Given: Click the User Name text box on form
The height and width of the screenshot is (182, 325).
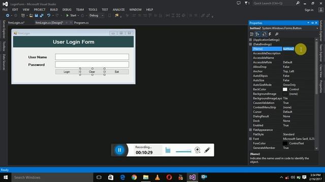Looking at the screenshot, I should click(x=92, y=57).
